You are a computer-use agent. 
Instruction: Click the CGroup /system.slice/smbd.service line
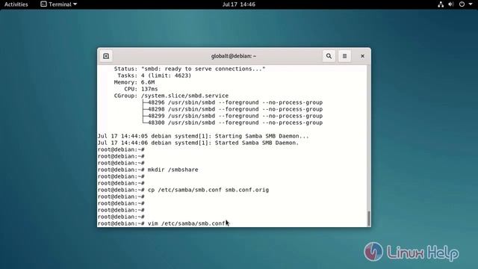(171, 96)
